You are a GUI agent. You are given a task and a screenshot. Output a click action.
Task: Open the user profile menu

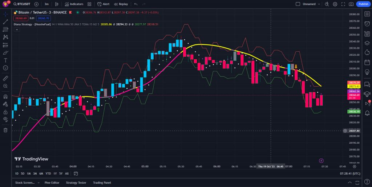[6, 4]
